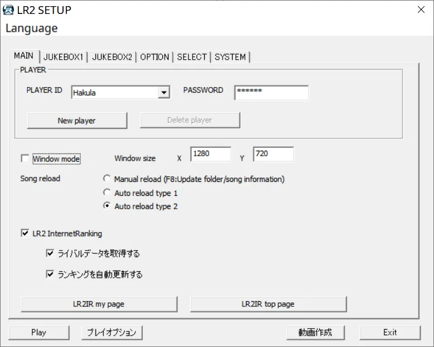Screen dimensions: 434x347
Task: Click the LR2 SETUP app icon
Action: [x=8, y=10]
